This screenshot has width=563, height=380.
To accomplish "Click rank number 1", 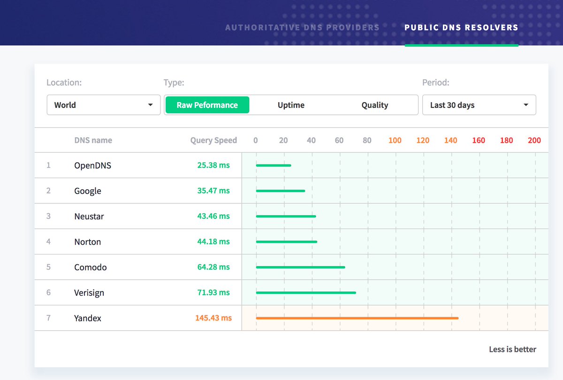I will [x=48, y=165].
